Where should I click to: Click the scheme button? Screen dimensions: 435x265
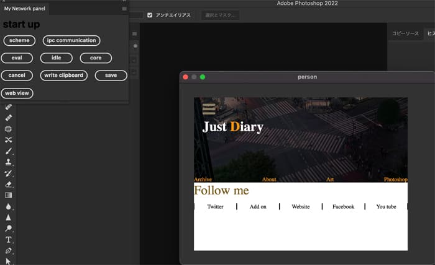tap(19, 41)
